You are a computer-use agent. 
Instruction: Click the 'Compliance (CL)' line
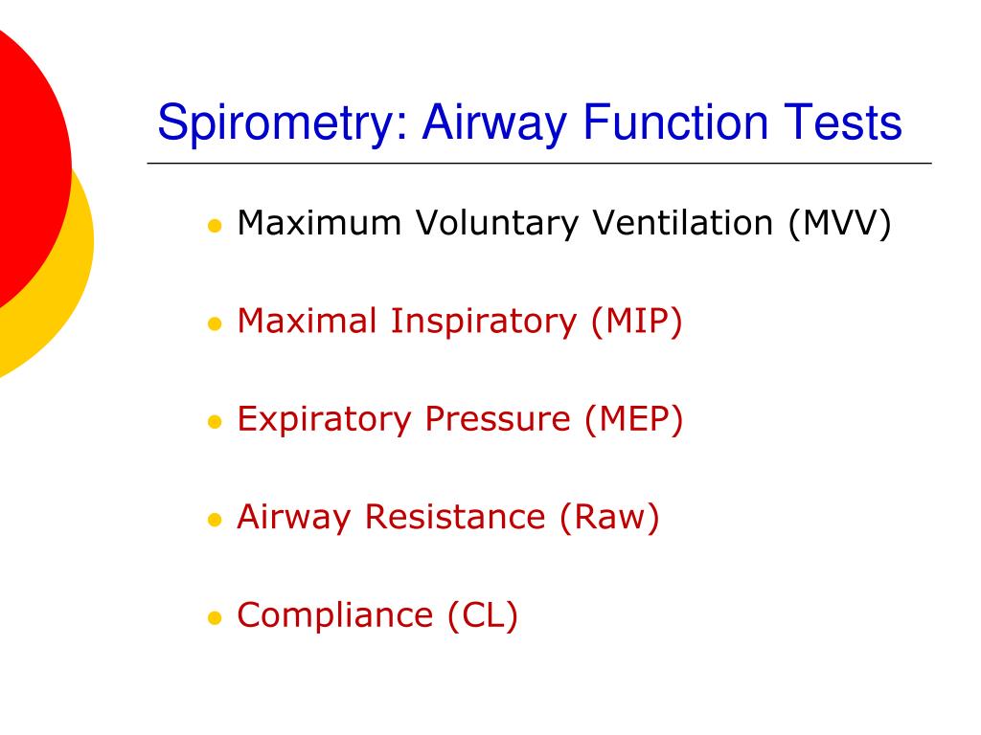point(377,615)
